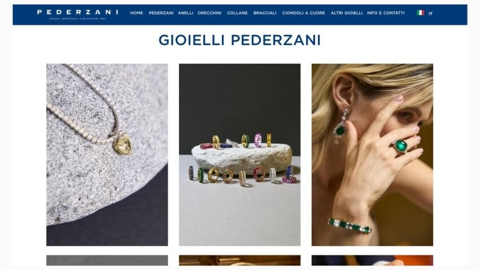Click the Pederzani logo in header
Viewport: 480px width, 270px height.
[77, 12]
